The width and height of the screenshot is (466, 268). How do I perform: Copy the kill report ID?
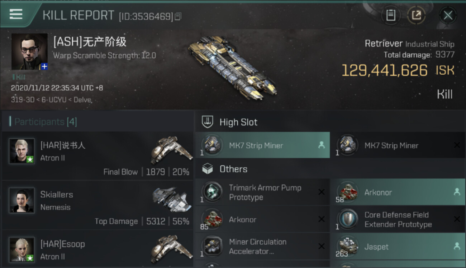[x=178, y=16]
